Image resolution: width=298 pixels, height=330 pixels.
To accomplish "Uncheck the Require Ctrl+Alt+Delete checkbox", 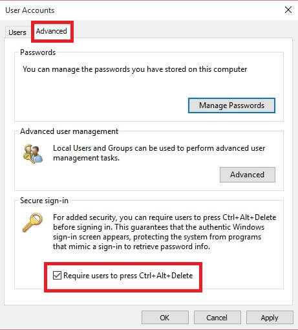I will click(57, 276).
